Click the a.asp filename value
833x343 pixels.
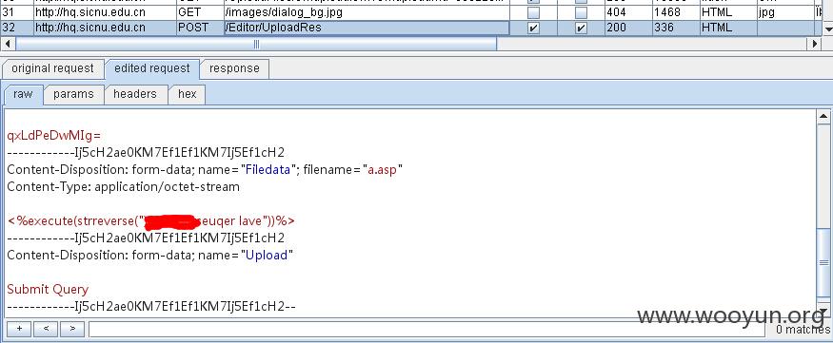coord(383,170)
